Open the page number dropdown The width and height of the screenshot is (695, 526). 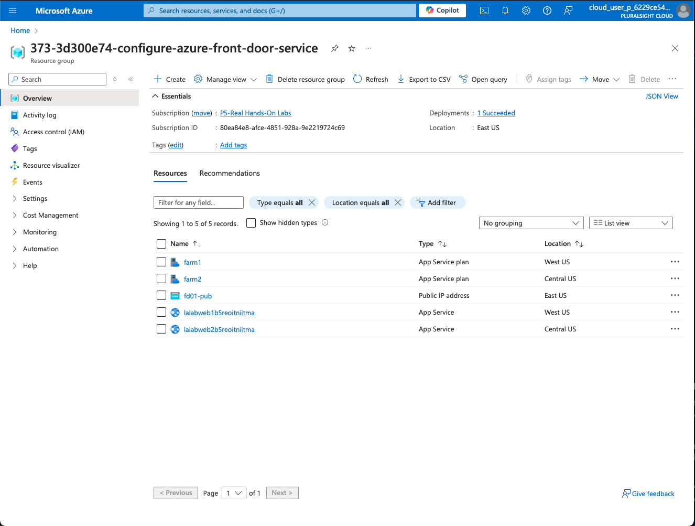coord(234,493)
